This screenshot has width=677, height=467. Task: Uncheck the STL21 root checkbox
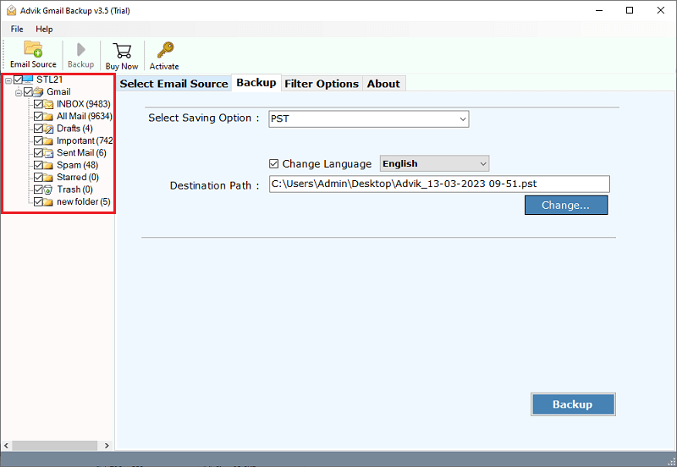coord(18,80)
